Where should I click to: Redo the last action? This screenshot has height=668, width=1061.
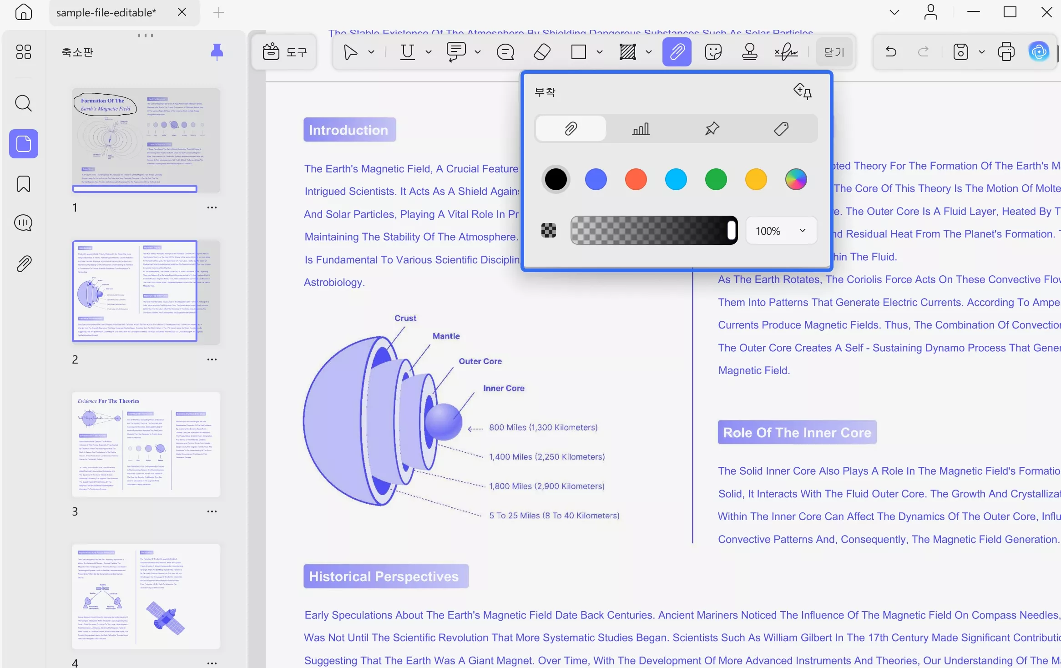(x=923, y=52)
